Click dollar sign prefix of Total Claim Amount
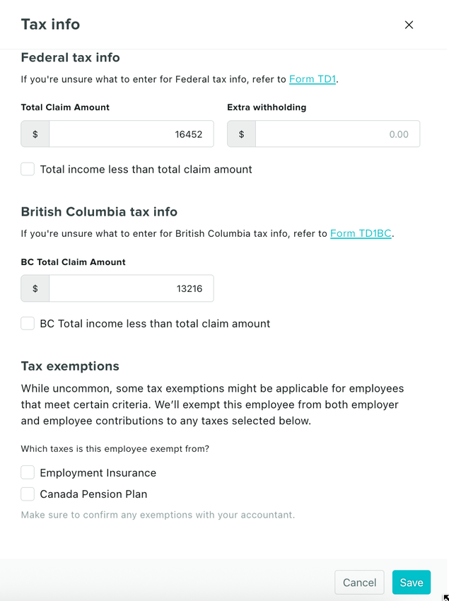The height and width of the screenshot is (601, 449). (x=35, y=134)
